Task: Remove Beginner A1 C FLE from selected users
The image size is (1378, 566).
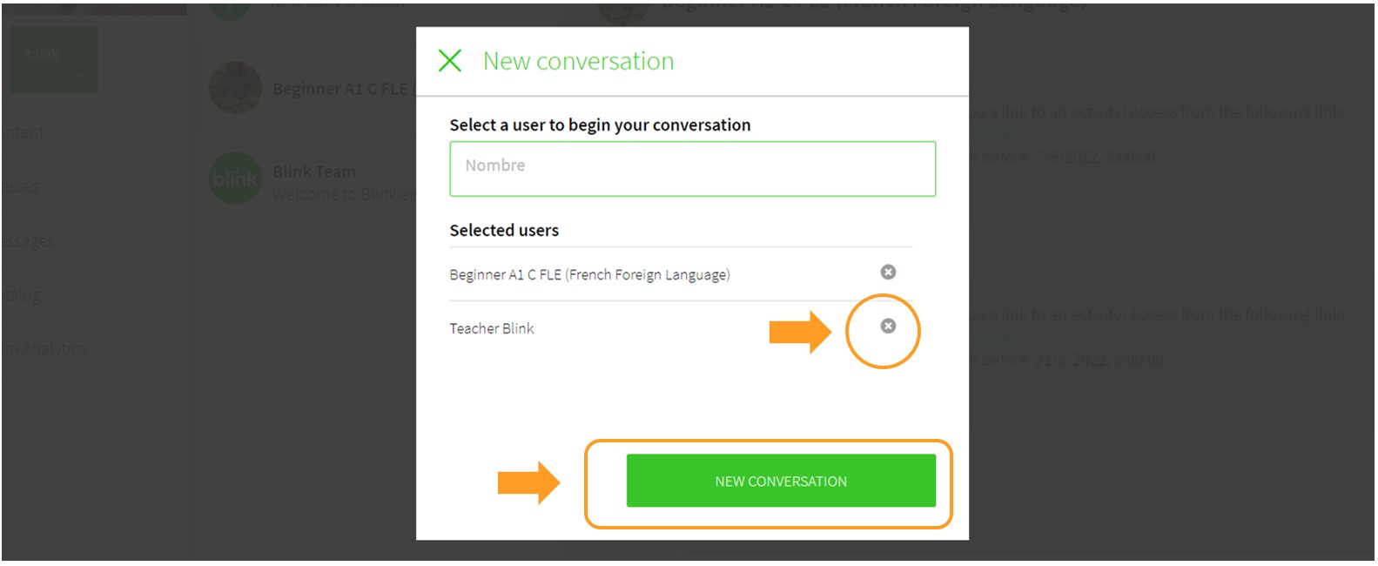Action: coord(888,273)
